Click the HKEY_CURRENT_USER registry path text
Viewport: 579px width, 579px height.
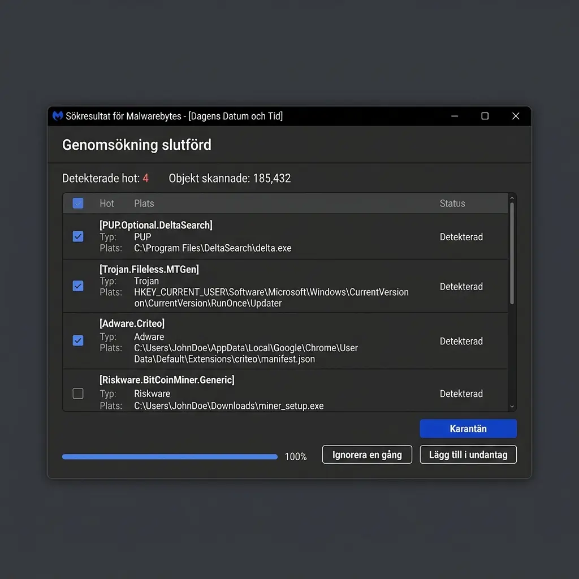click(x=271, y=297)
